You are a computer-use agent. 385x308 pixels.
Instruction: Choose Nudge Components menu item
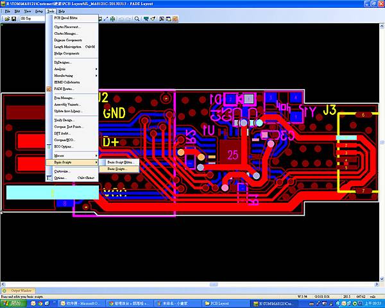72,53
